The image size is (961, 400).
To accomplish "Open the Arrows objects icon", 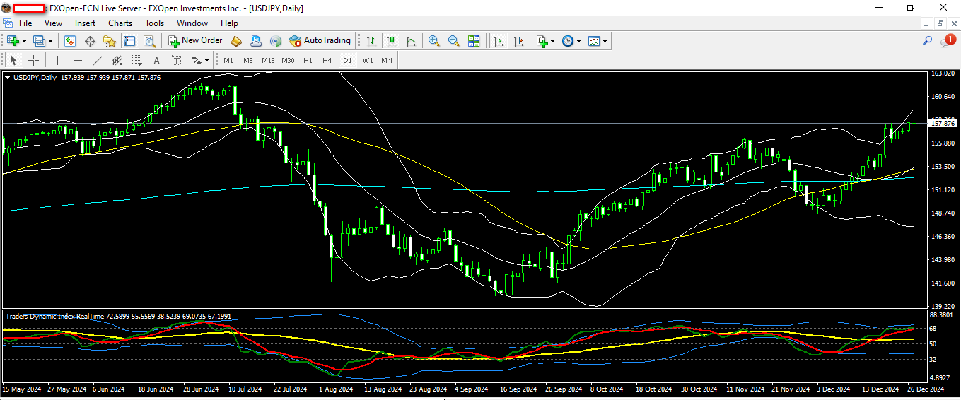I will click(196, 60).
